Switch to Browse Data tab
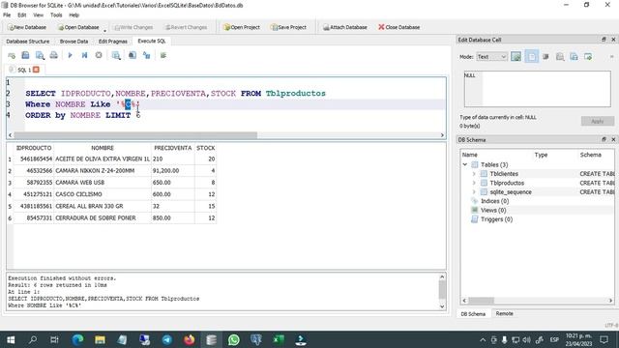This screenshot has width=619, height=348. (x=74, y=41)
